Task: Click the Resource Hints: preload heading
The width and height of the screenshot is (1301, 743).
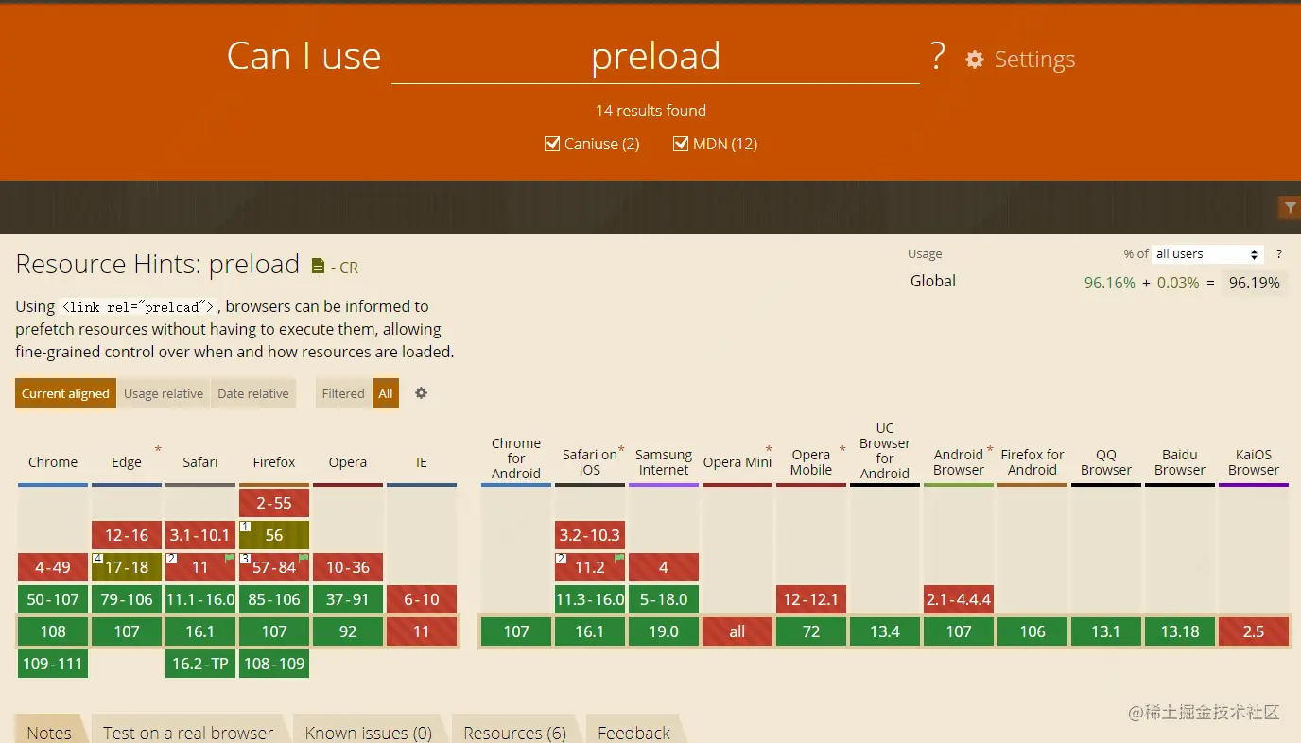Action: (157, 264)
